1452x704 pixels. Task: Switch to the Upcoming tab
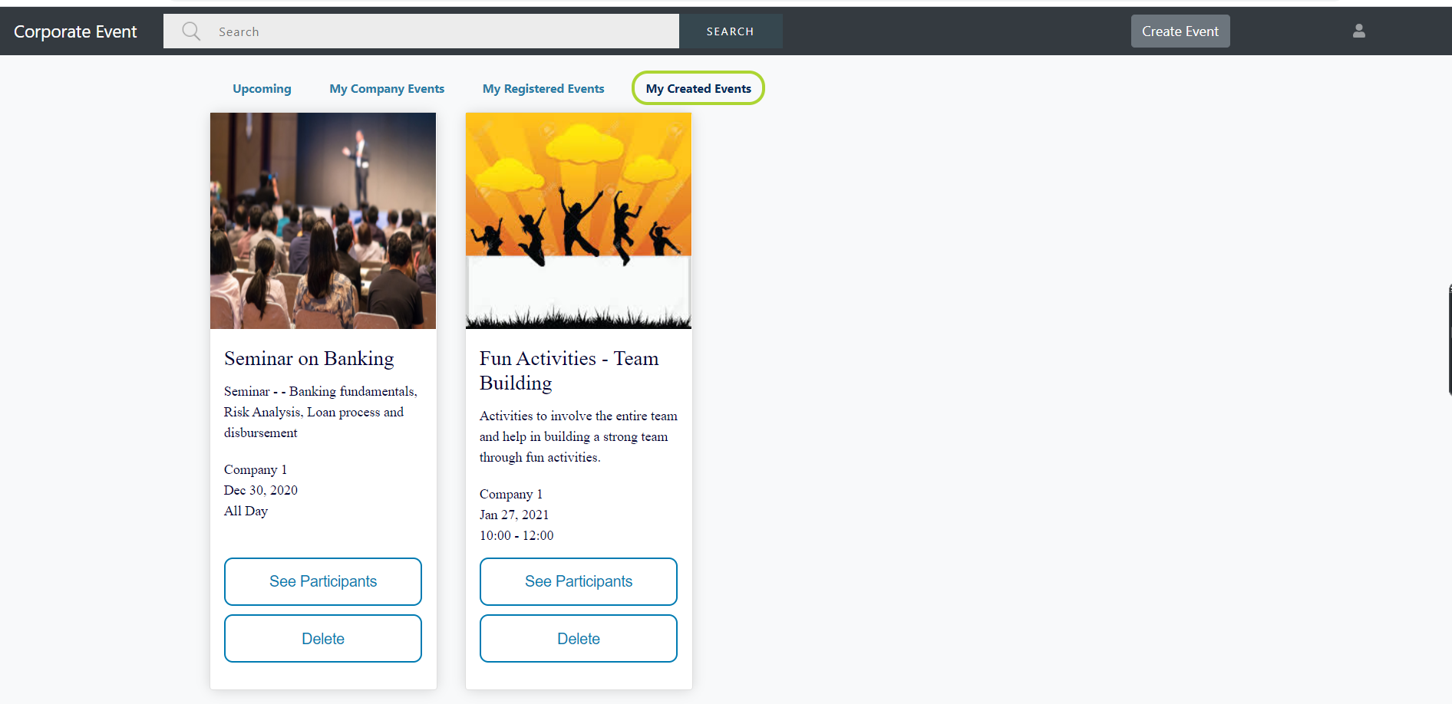tap(262, 89)
